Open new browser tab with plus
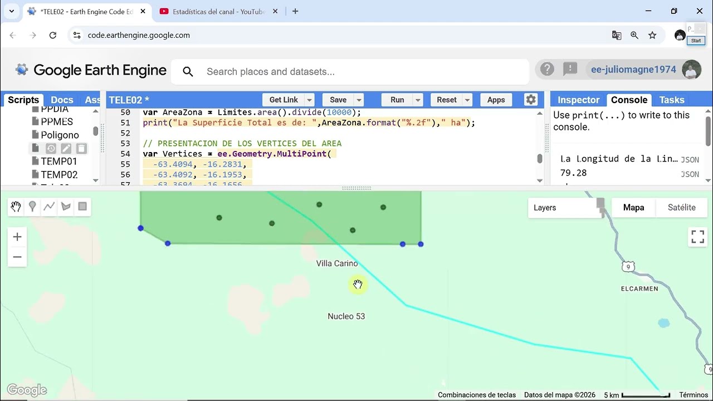 coord(295,11)
